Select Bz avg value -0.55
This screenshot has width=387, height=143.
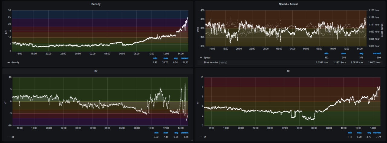pos(175,137)
